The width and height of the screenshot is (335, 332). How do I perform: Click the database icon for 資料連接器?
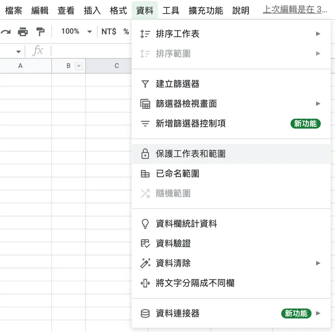click(x=145, y=313)
